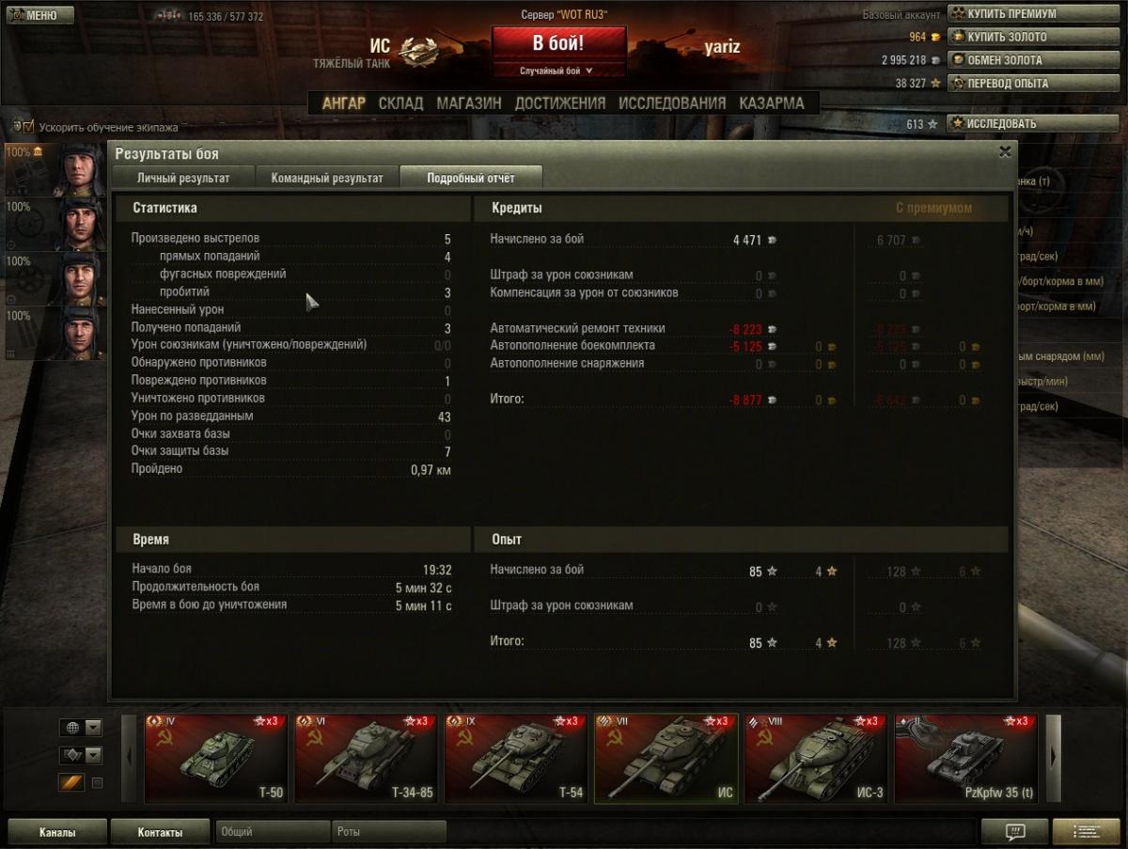
Task: Click x3 star bonus on T-50 card
Action: 265,721
